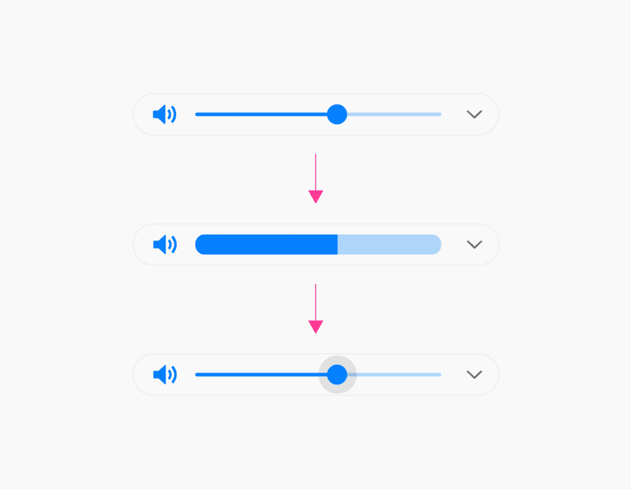Screen dimensions: 631x489
Task: Grab the round blue thumb of the top slider
Action: 337,114
